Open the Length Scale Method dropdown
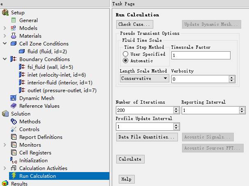 click(145, 78)
